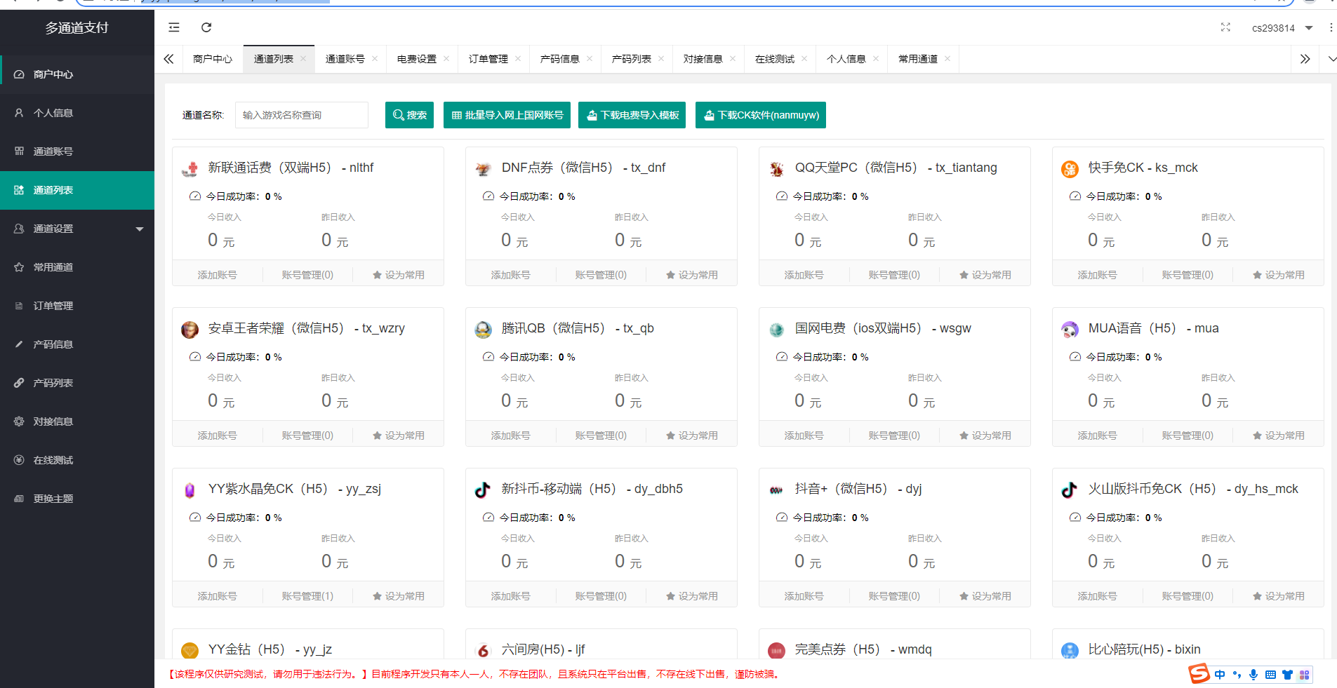
Task: Click the 快手免CK channel logo
Action: (1070, 168)
